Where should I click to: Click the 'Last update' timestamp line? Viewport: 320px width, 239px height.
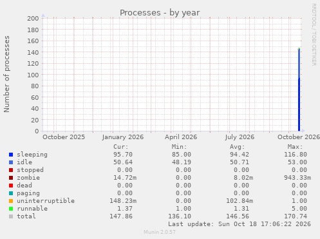(240, 224)
